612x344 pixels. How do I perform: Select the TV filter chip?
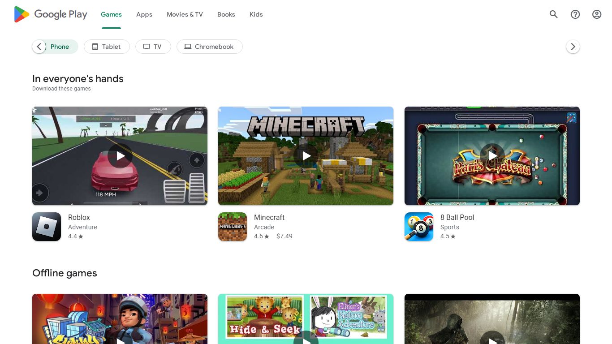coord(153,47)
